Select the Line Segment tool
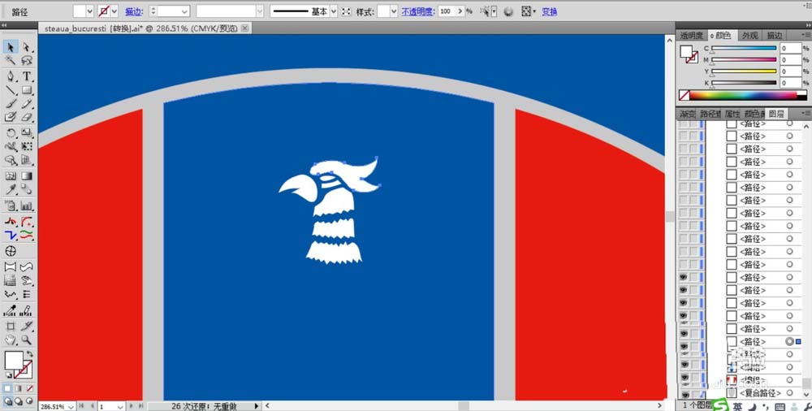This screenshot has width=812, height=411. (10, 90)
